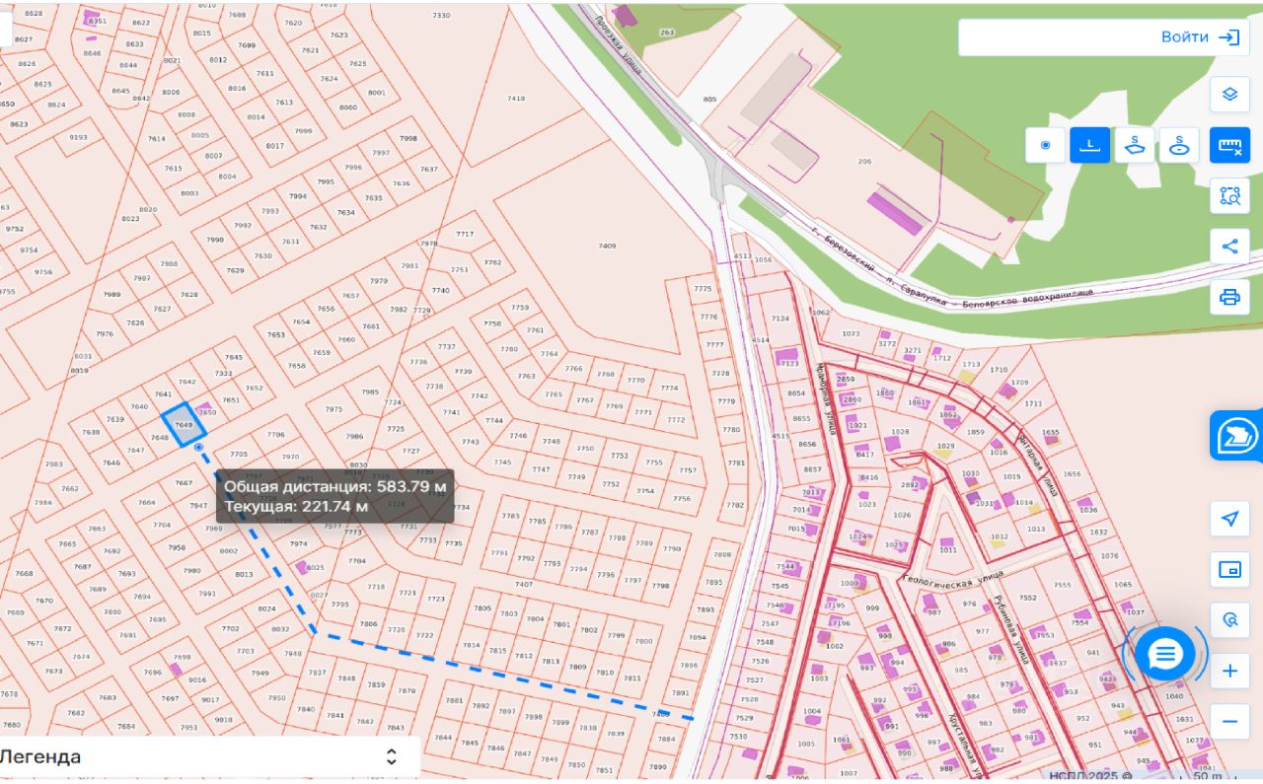Screen dimensions: 1263x784
Task: Select parcel labeled 1073
Action: point(851,334)
